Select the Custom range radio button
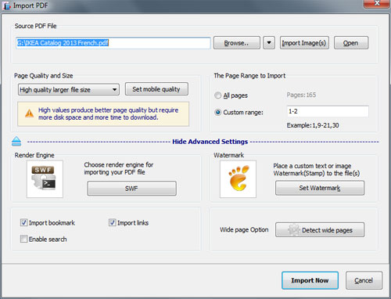 pyautogui.click(x=217, y=113)
